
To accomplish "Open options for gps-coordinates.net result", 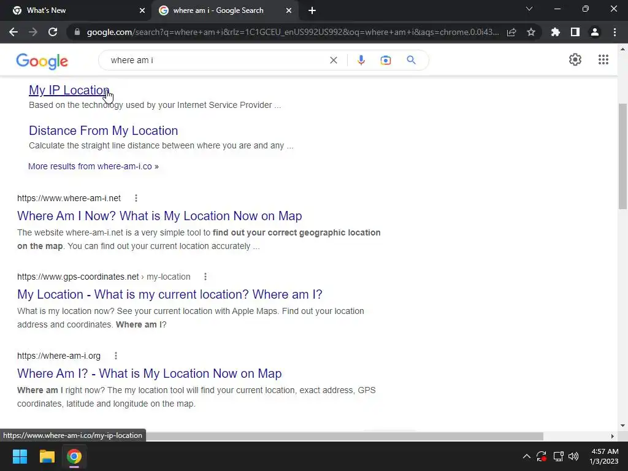I will tap(205, 277).
